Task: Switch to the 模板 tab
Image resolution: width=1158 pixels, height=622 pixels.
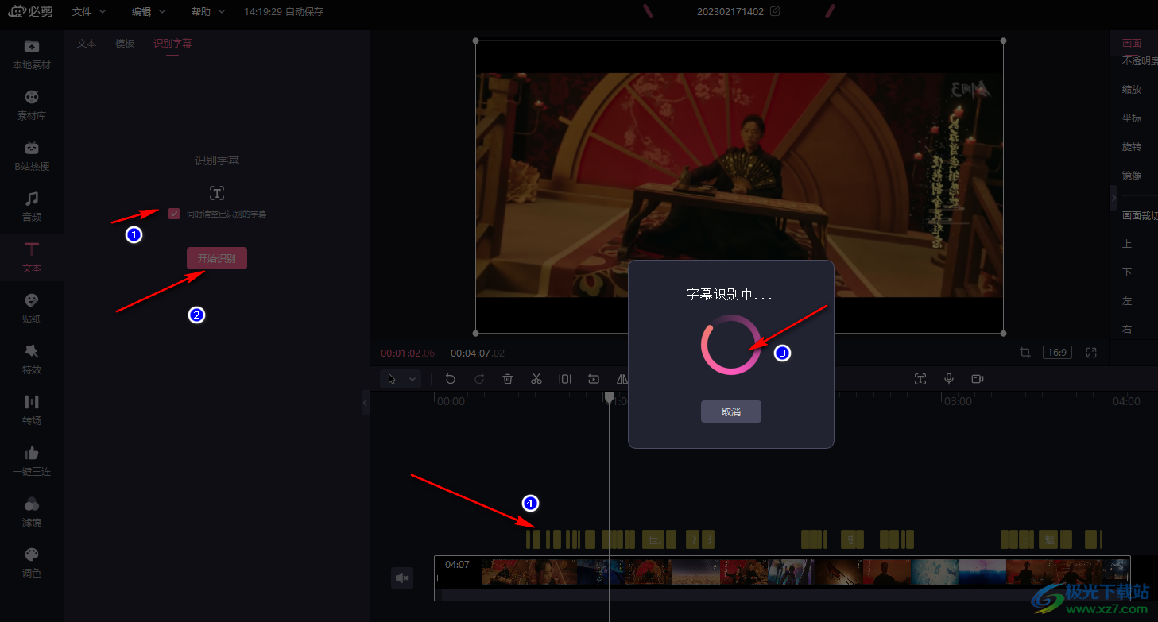Action: (x=125, y=44)
